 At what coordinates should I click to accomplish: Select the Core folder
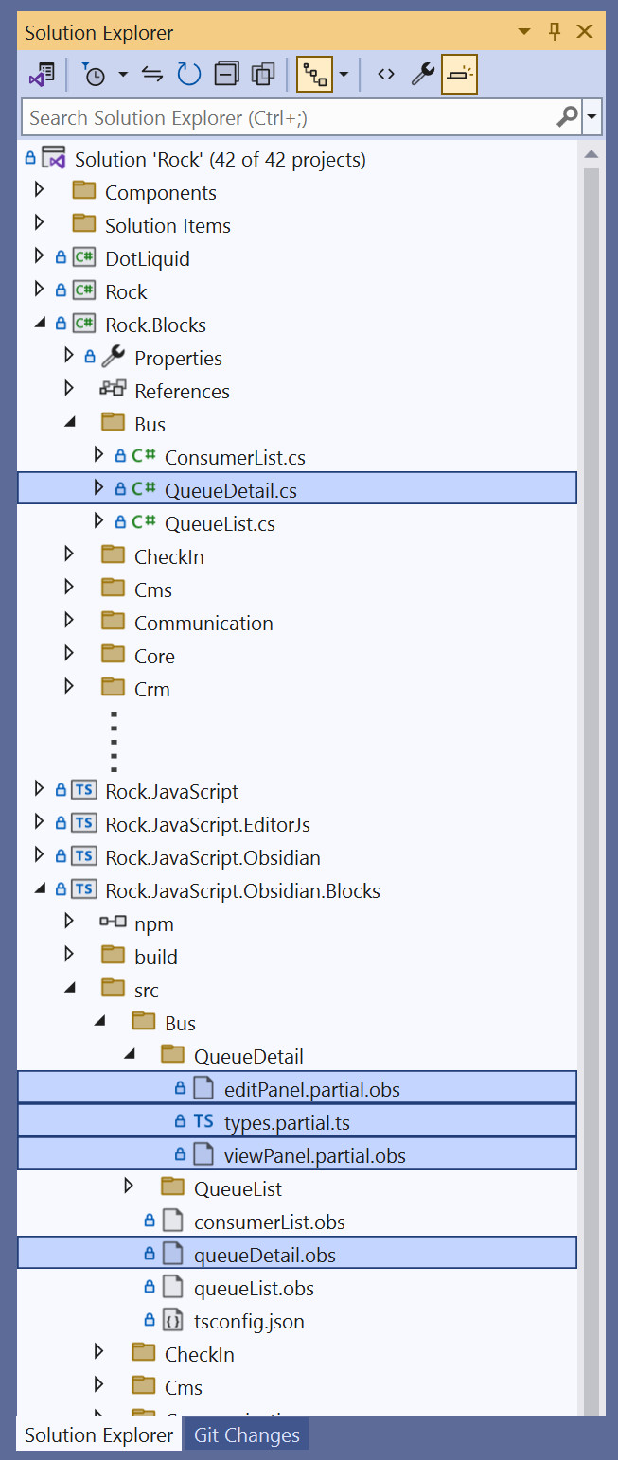pos(154,656)
